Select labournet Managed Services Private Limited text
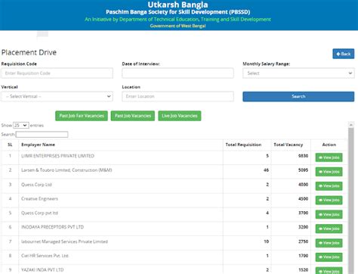Image resolution: width=358 pixels, height=274 pixels. click(64, 241)
